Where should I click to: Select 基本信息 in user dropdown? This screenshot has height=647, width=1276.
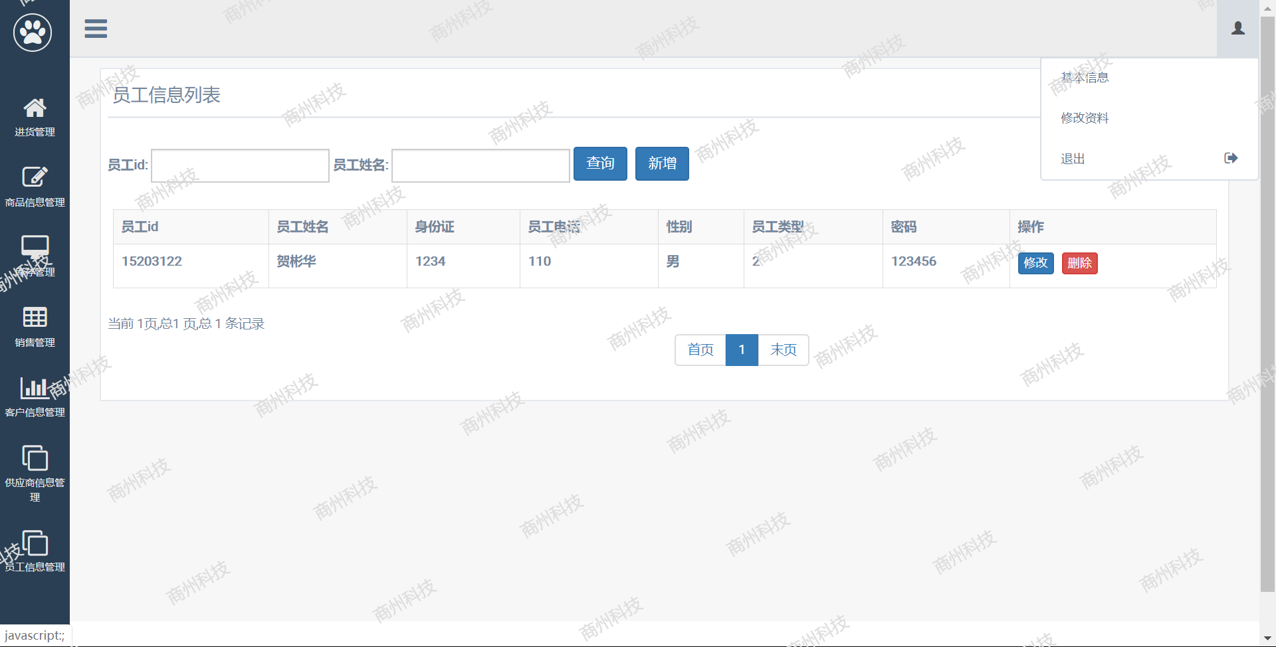coord(1085,77)
